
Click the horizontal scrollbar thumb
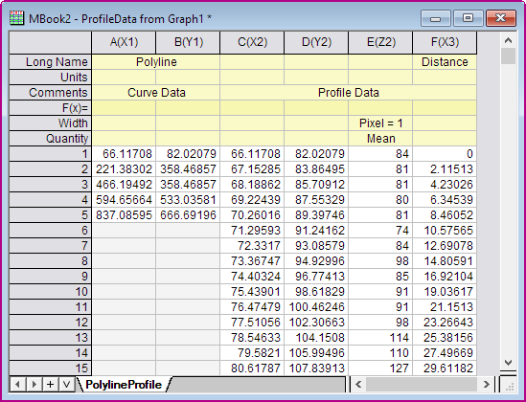coord(421,384)
